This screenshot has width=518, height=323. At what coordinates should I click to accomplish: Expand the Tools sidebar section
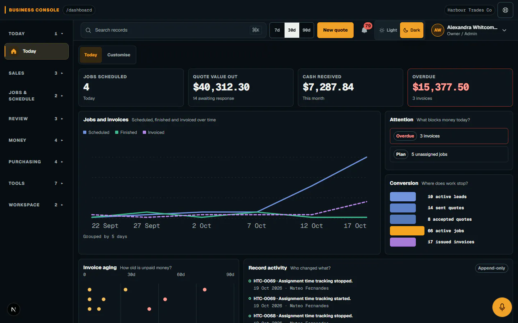click(x=36, y=183)
